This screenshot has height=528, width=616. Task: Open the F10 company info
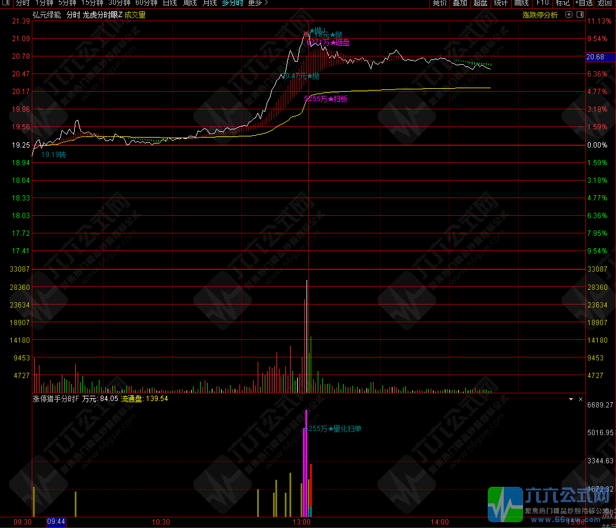click(542, 3)
